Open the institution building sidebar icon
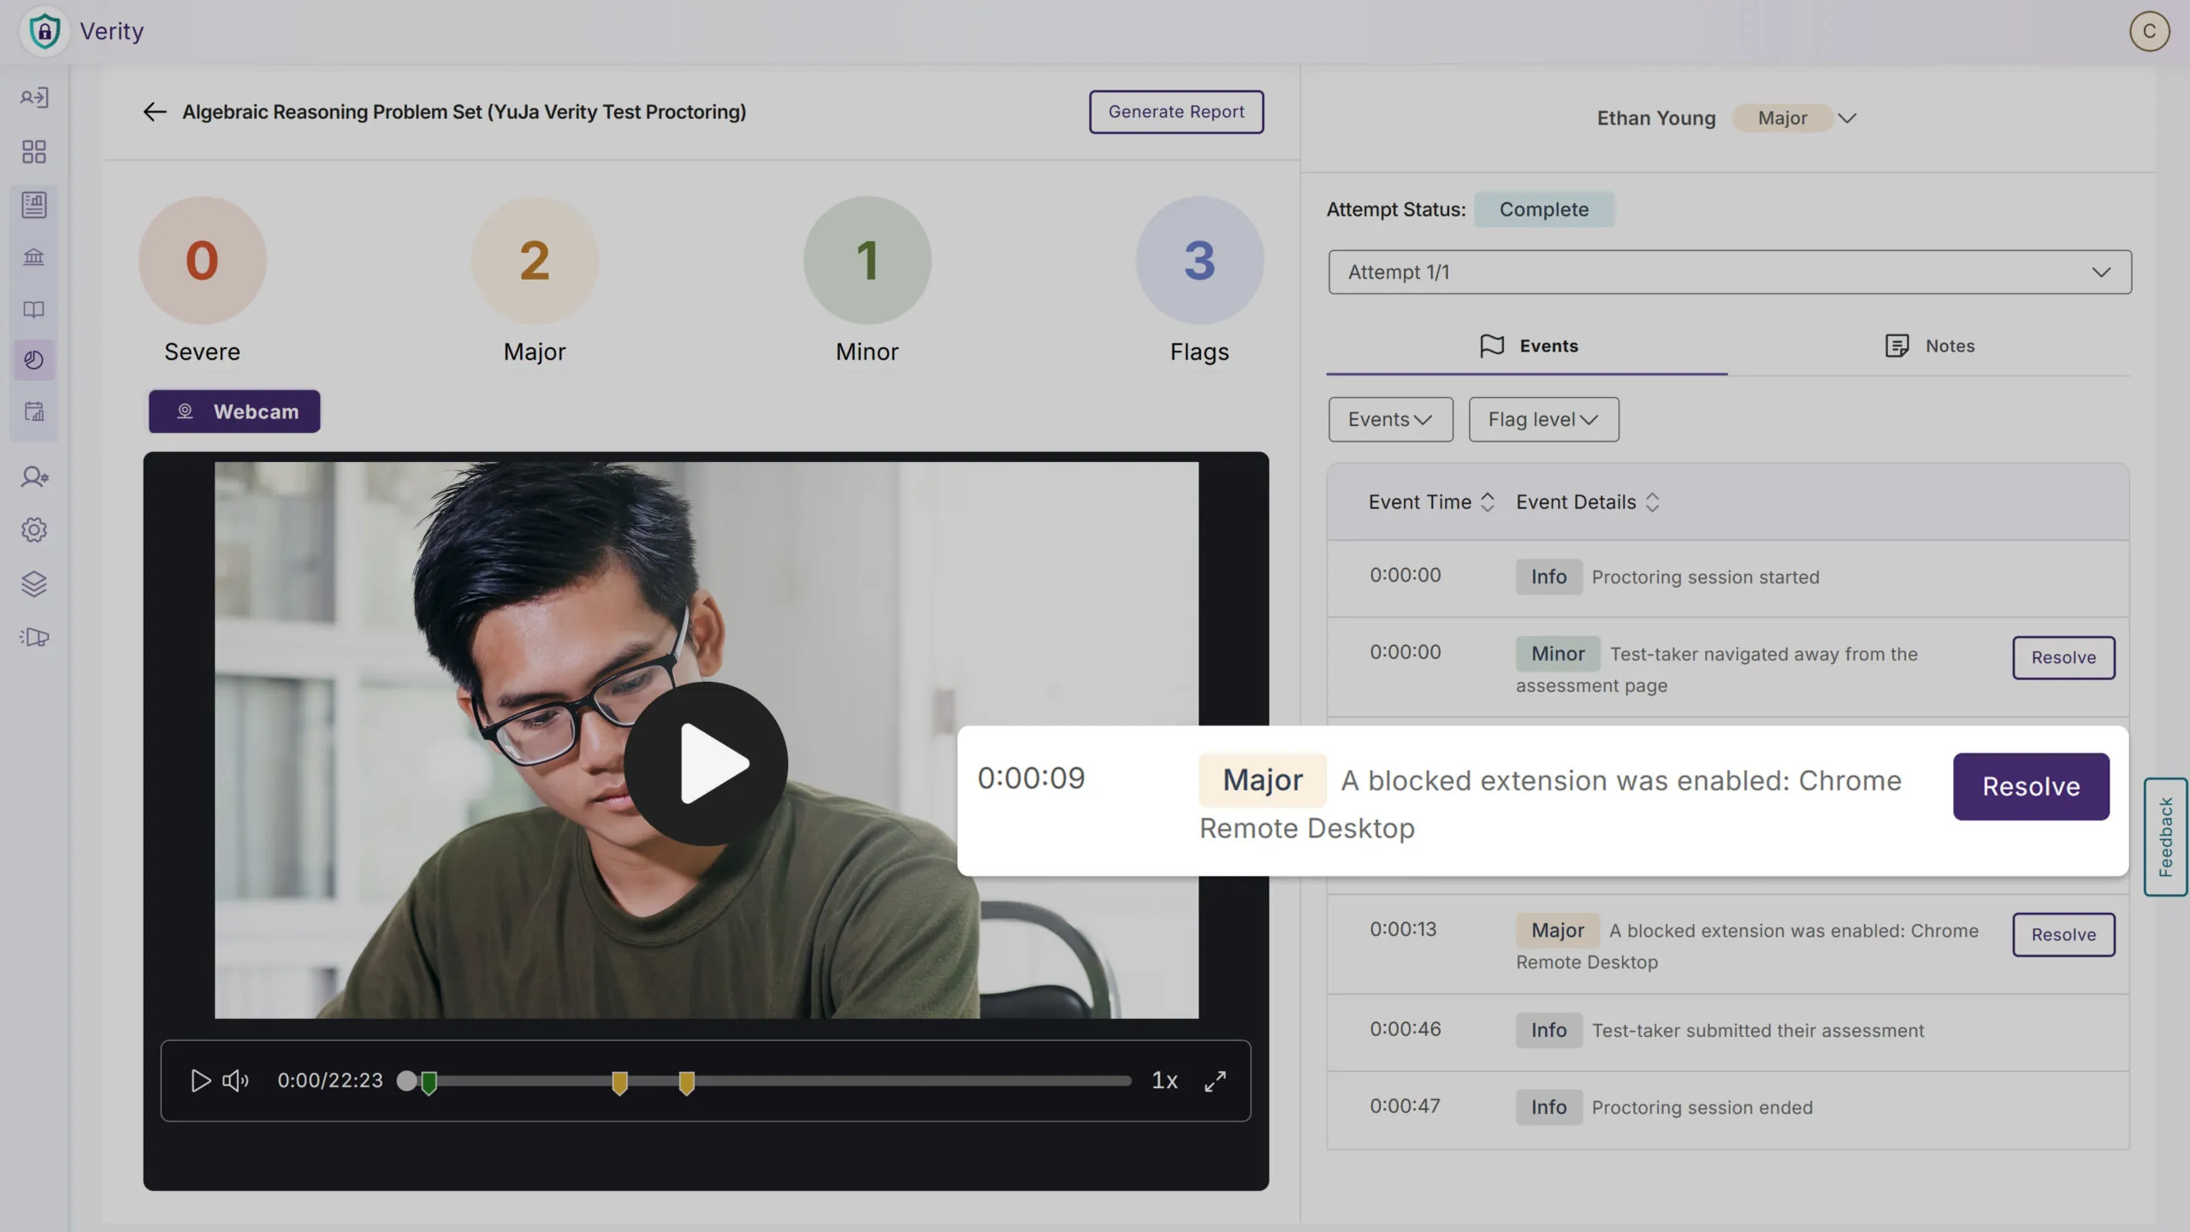2190x1232 pixels. pyautogui.click(x=34, y=257)
